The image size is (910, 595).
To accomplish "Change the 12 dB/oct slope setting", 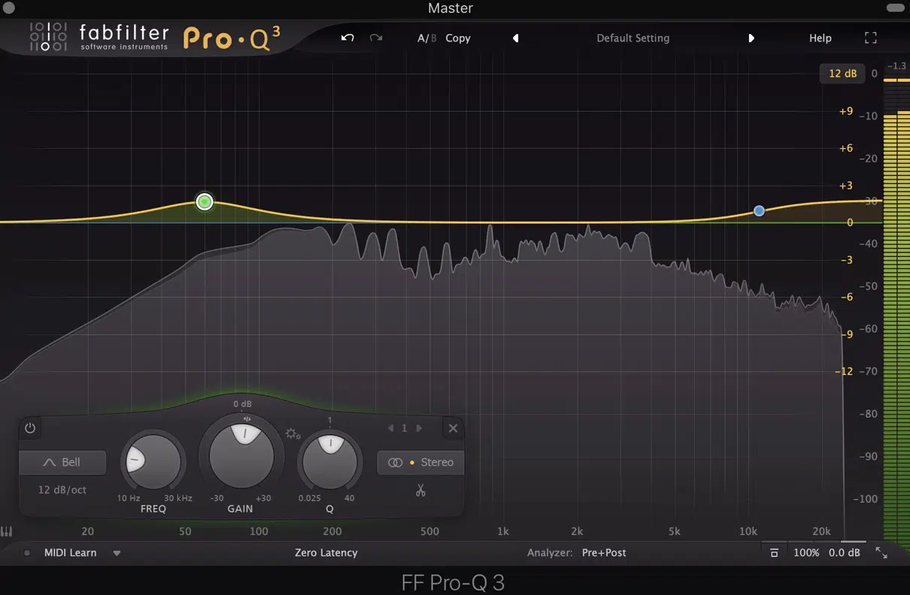I will point(62,490).
